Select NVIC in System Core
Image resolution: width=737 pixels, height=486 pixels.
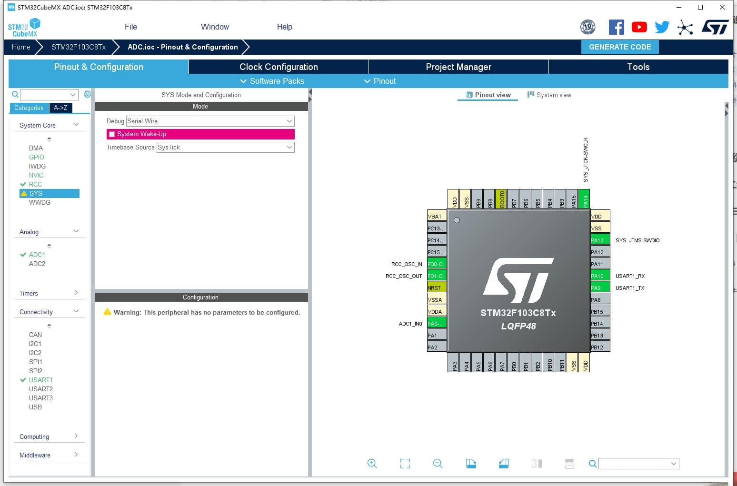pyautogui.click(x=36, y=175)
